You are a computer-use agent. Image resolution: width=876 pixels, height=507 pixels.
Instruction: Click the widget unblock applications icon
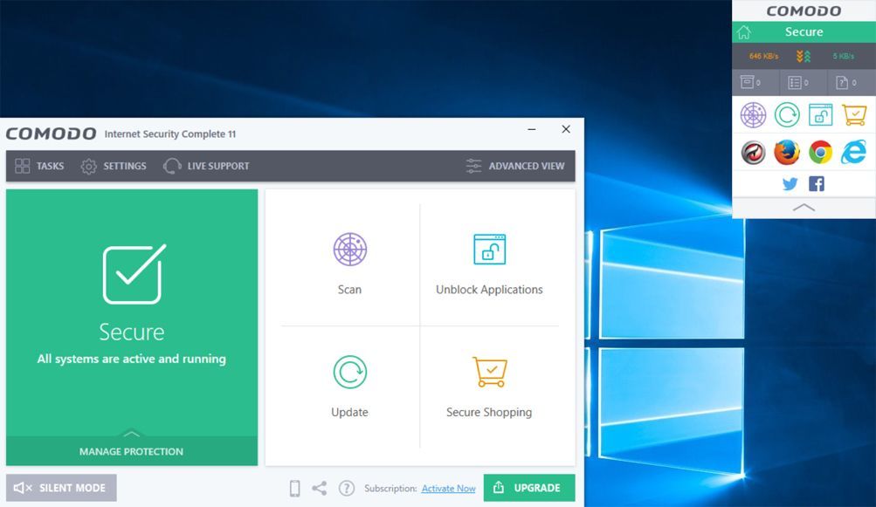[821, 115]
